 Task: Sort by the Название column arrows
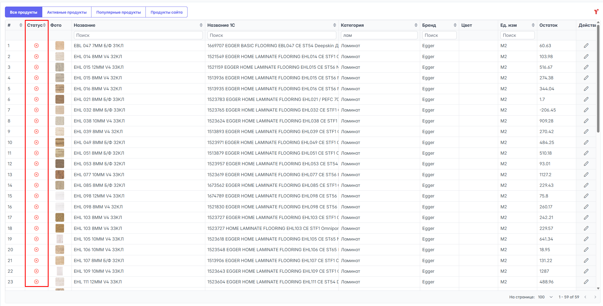[x=201, y=25]
